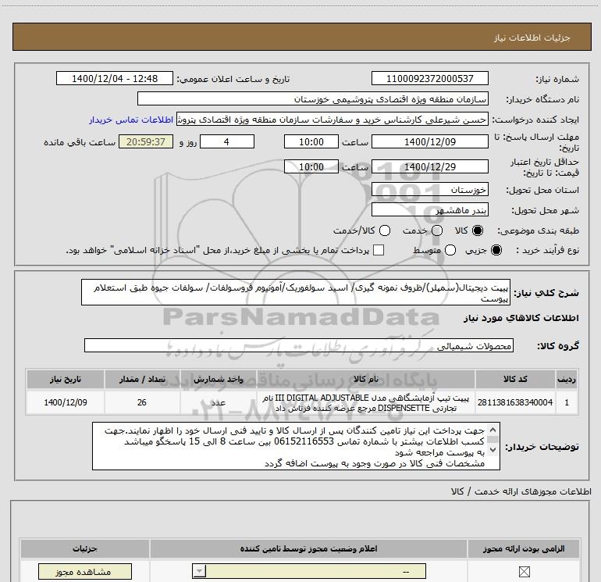Click the تعداد / مقدار column header
This screenshot has height=582, width=601.
pos(142,379)
